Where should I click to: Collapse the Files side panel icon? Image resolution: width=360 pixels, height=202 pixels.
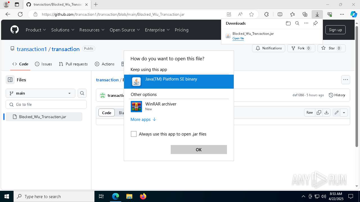(10, 80)
